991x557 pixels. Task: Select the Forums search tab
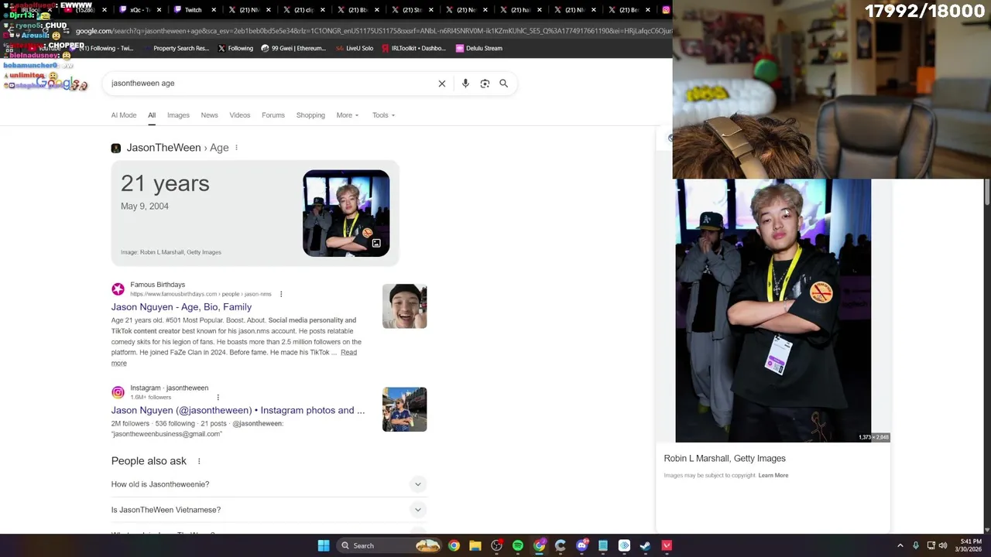click(x=273, y=115)
